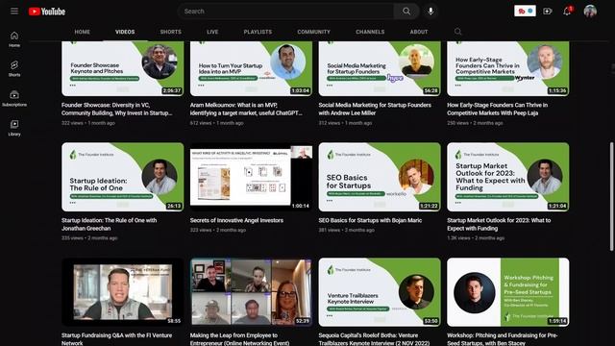Open the six-person video call thumbnail
Screen dimensions: 615x346
251,292
